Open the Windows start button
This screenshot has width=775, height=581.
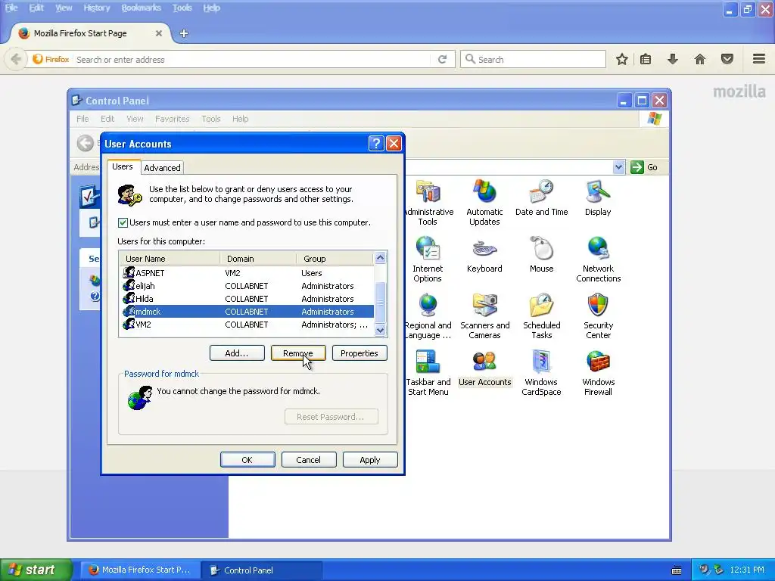pyautogui.click(x=36, y=570)
